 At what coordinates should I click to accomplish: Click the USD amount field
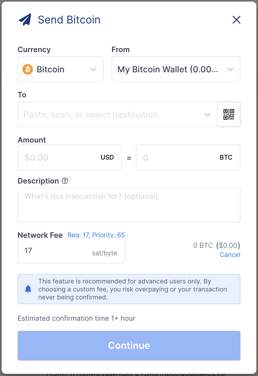click(x=70, y=157)
